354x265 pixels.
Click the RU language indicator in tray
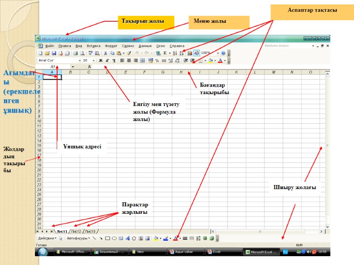coord(285,252)
